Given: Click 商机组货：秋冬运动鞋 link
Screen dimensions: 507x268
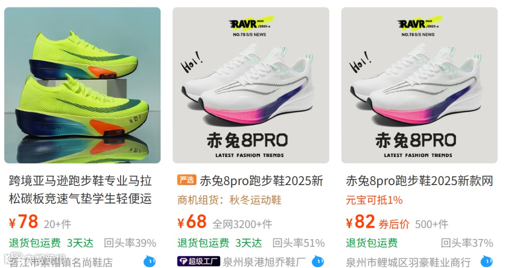Looking at the screenshot, I should pos(229,200).
